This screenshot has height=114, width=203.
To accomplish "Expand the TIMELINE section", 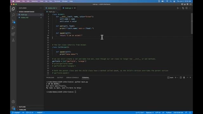I will [x=23, y=110].
